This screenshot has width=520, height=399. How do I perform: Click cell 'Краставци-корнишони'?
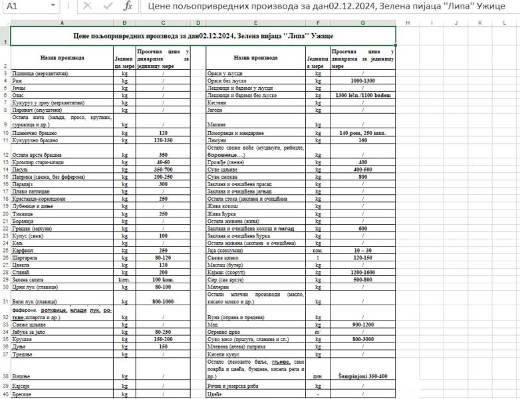pyautogui.click(x=62, y=199)
